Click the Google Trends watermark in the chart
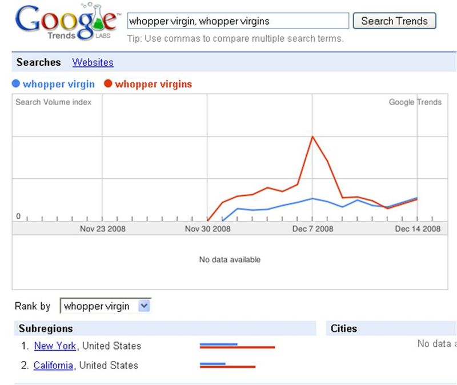The height and width of the screenshot is (385, 457). pyautogui.click(x=415, y=102)
